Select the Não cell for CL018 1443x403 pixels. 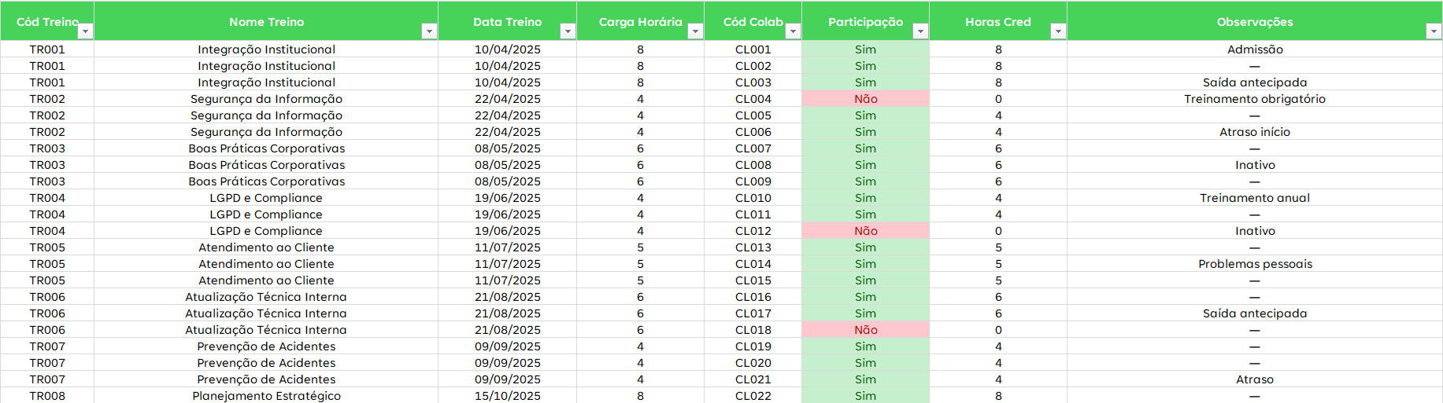[x=865, y=330]
